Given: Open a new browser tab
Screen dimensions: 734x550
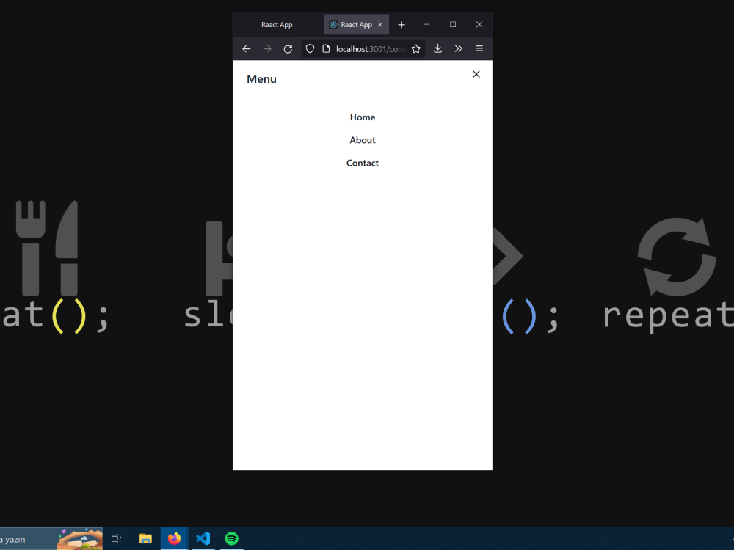Looking at the screenshot, I should pyautogui.click(x=401, y=25).
